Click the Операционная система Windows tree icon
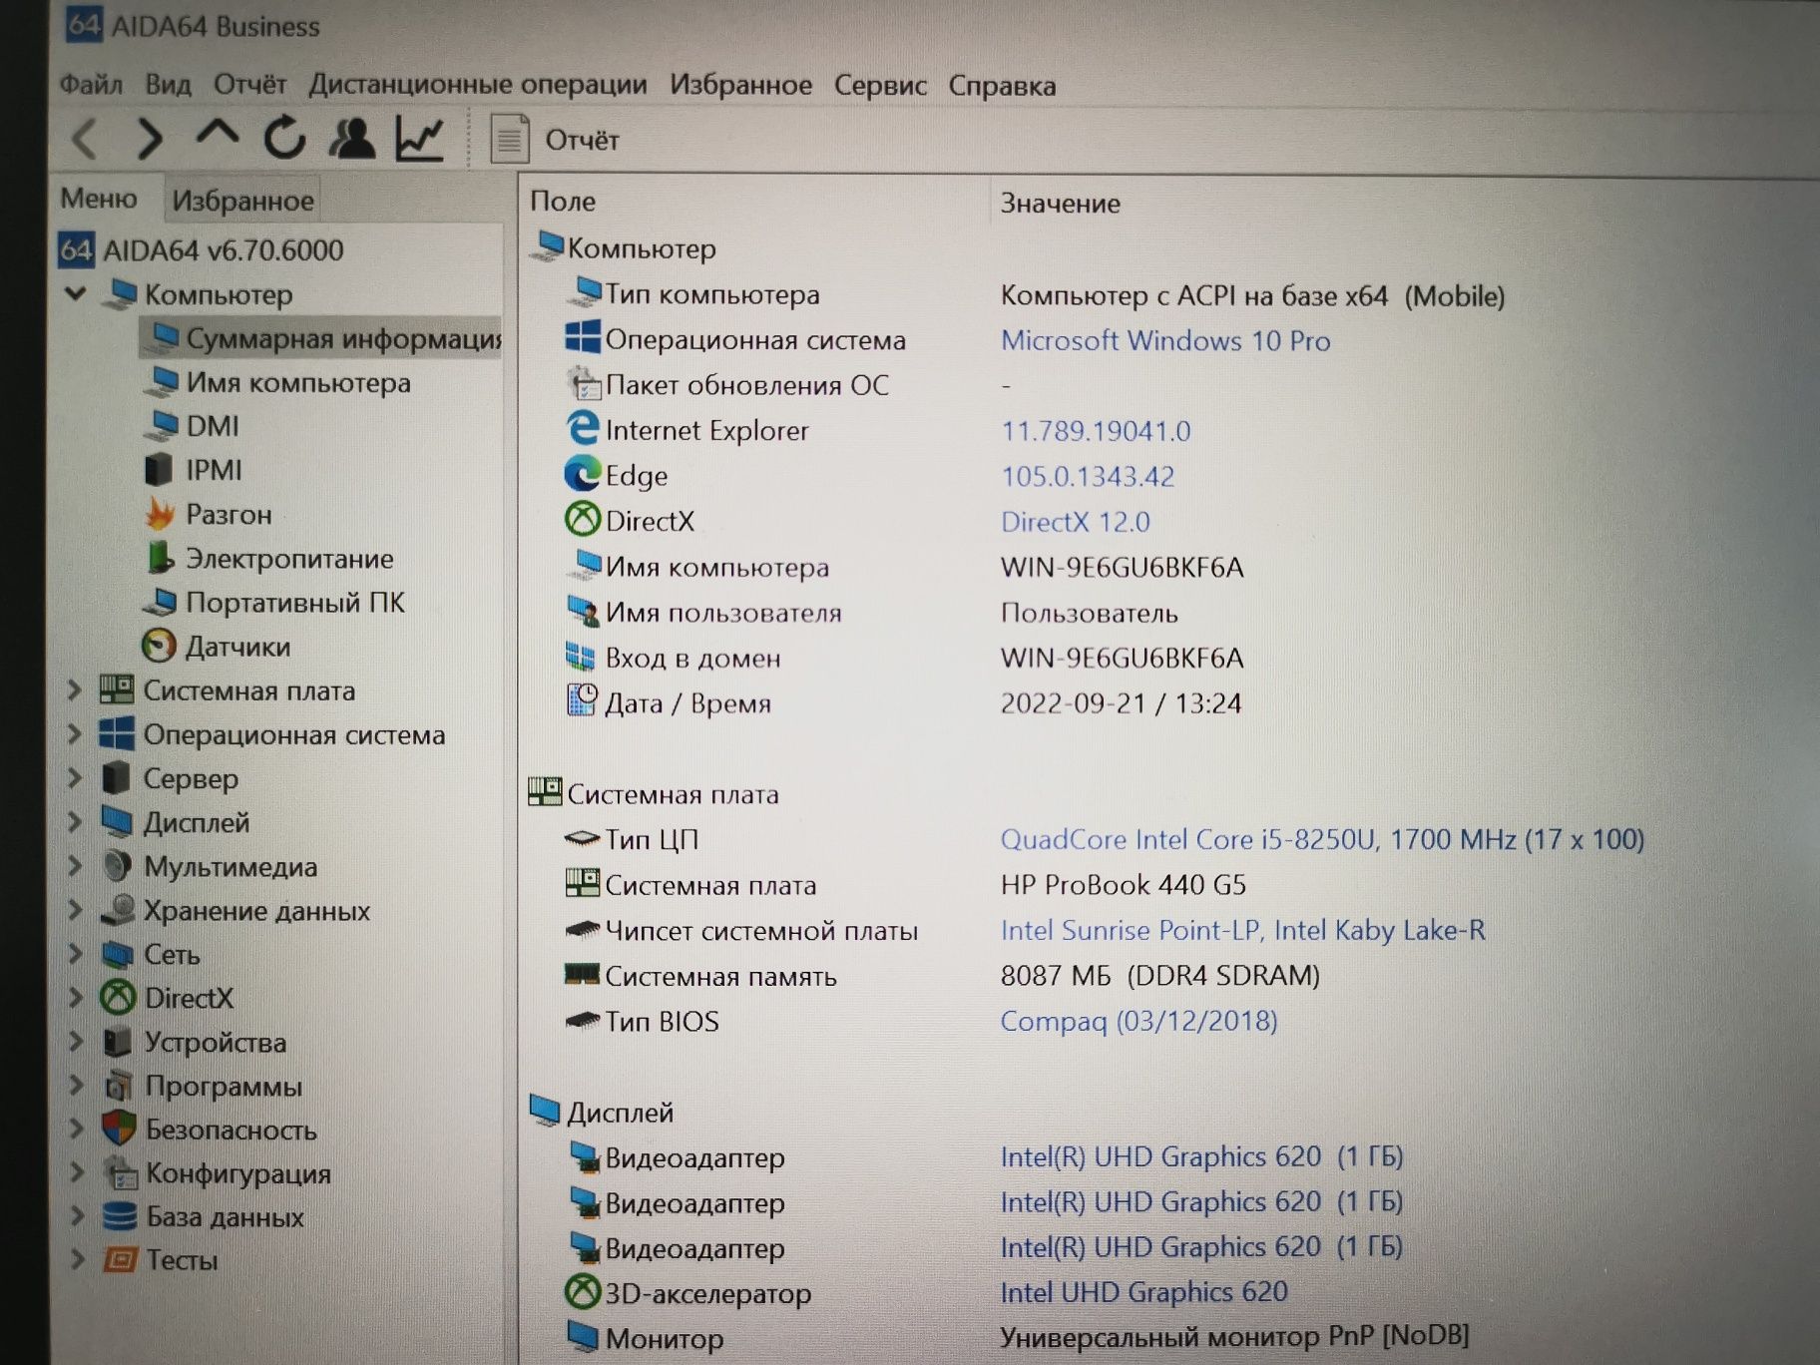Image resolution: width=1820 pixels, height=1365 pixels. [117, 733]
